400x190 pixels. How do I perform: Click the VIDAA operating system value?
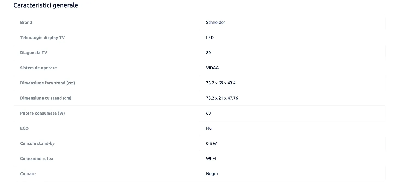pos(212,68)
